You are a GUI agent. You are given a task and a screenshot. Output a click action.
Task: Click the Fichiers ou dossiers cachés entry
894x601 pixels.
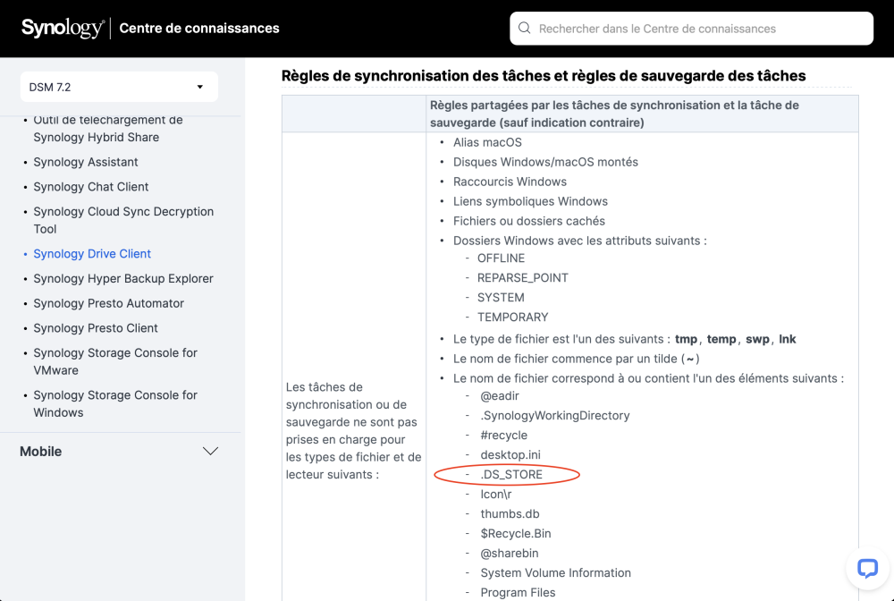(x=529, y=221)
